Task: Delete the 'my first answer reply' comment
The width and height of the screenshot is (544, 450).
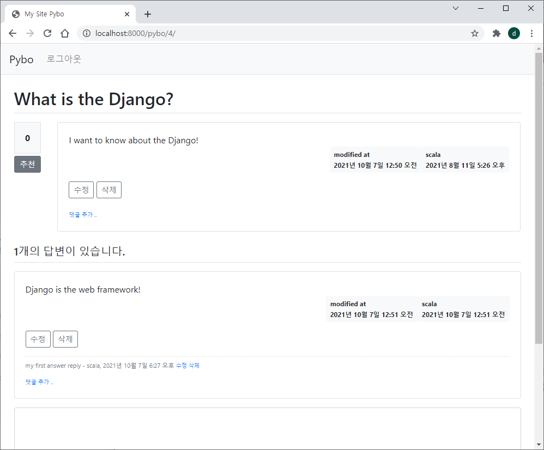Action: click(x=194, y=366)
